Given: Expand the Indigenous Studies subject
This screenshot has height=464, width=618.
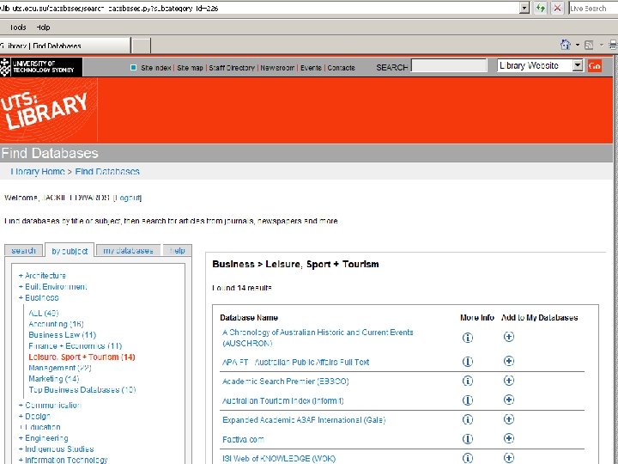Looking at the screenshot, I should pyautogui.click(x=57, y=449).
